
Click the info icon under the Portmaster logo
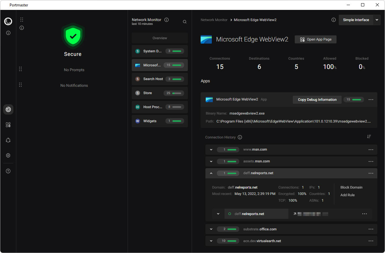coord(8,33)
